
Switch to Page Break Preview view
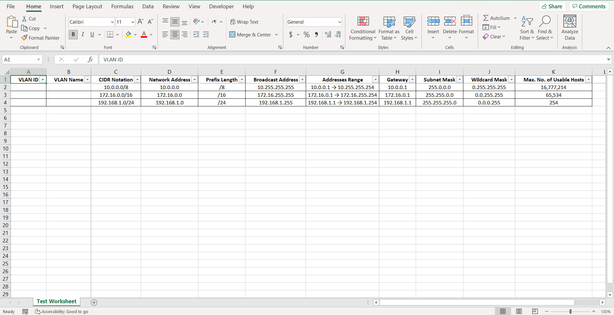[535, 311]
